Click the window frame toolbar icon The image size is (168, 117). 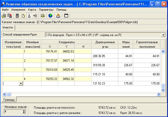click(x=66, y=16)
